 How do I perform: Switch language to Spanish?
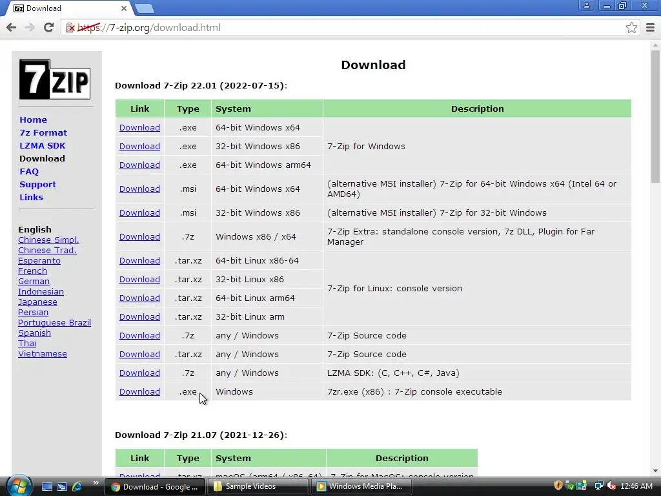(x=34, y=333)
